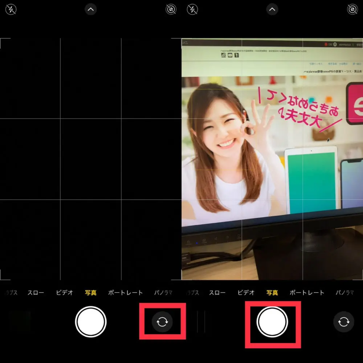Viewport: 363px width, 363px height.
Task: Choose ポートレート mode in left camera screen
Action: 125,293
